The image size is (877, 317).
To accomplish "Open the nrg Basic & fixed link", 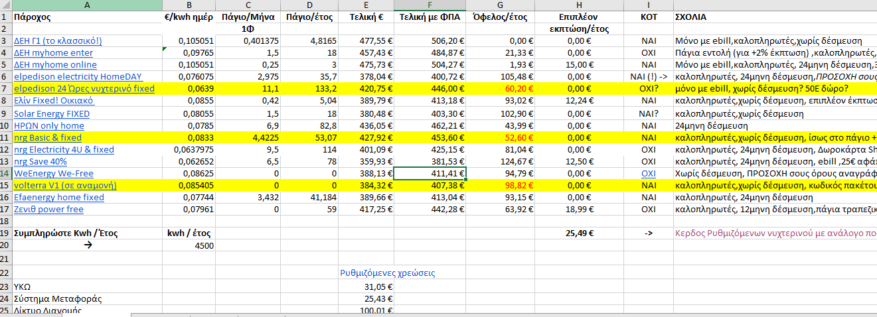I will pos(48,138).
